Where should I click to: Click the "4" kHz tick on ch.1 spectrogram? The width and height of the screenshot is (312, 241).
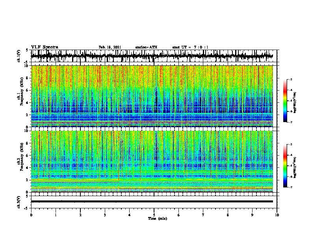[x=27, y=103]
